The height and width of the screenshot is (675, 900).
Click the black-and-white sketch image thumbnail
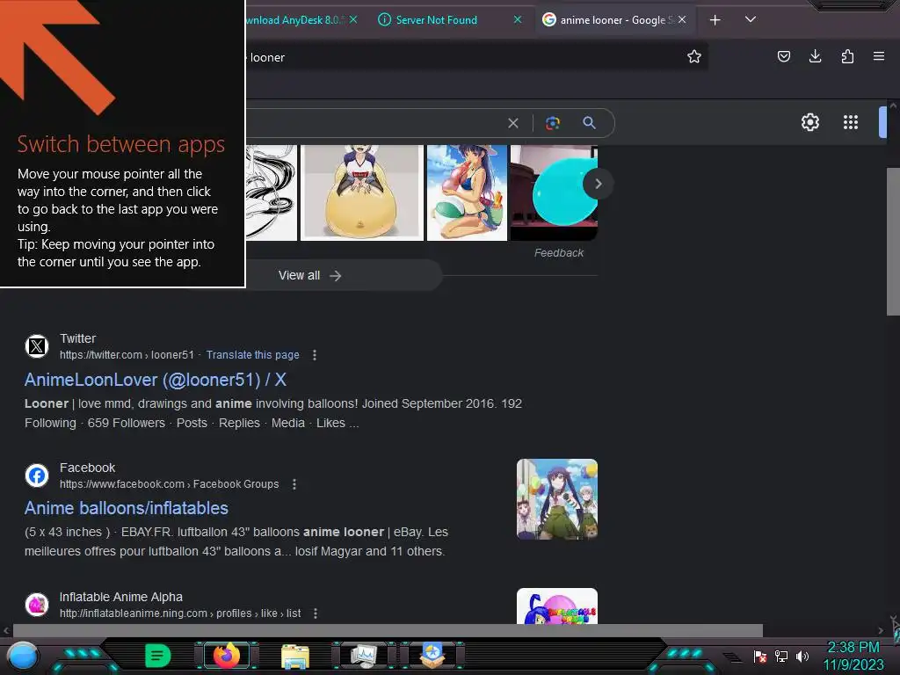coord(272,192)
